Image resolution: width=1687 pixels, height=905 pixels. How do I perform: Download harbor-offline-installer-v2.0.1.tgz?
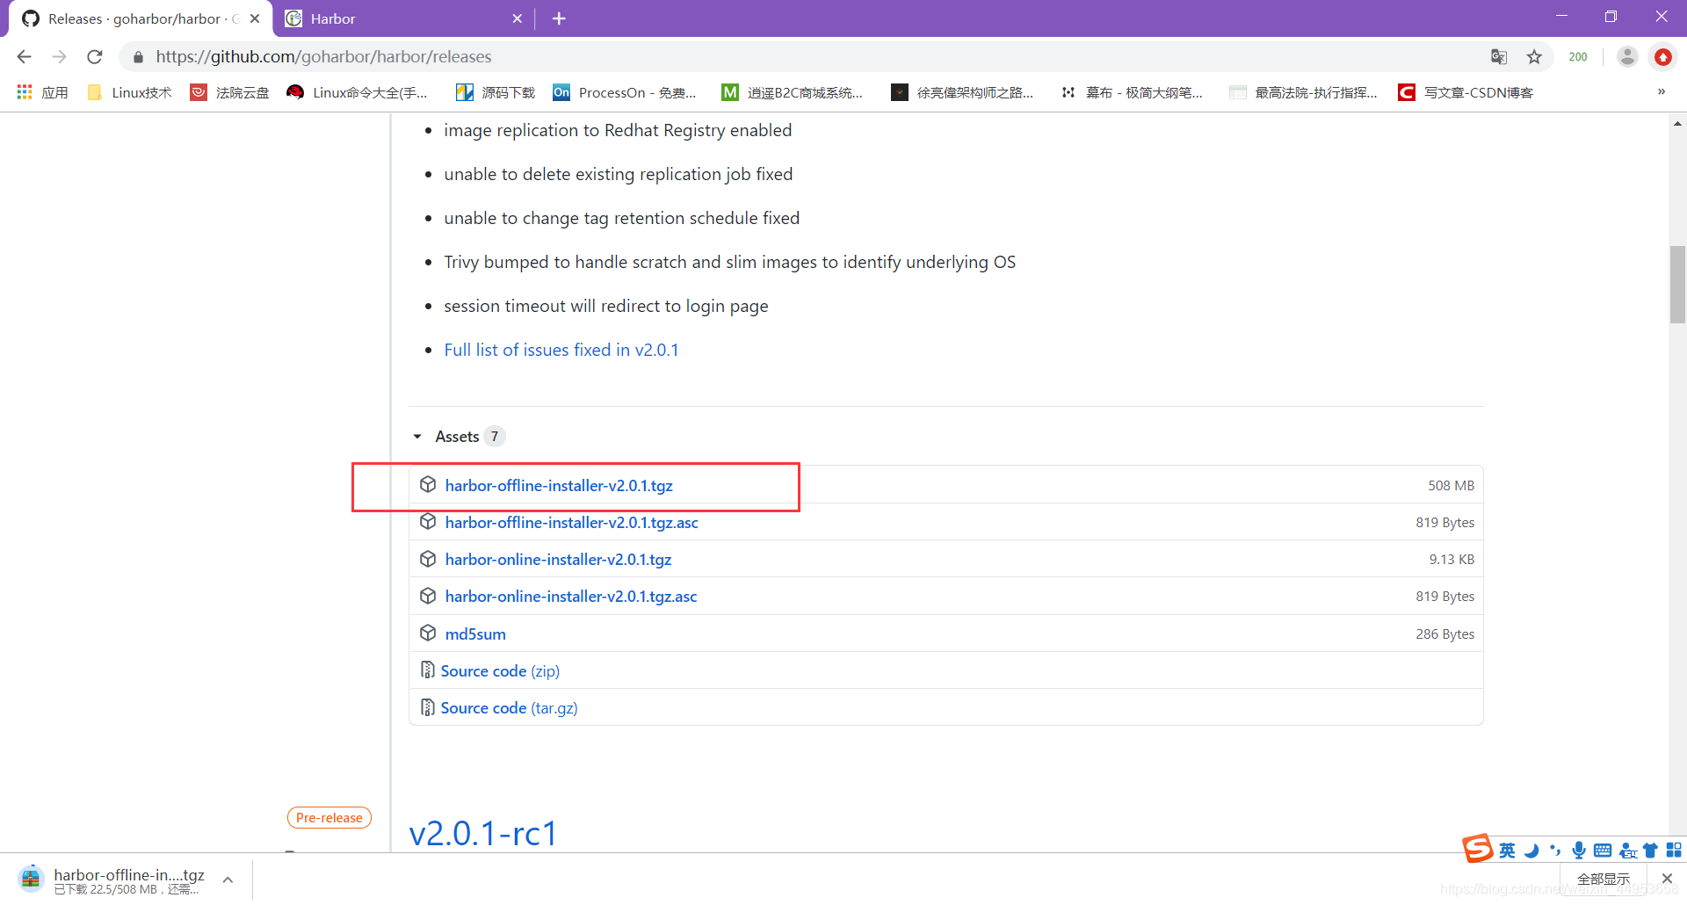[x=559, y=486]
